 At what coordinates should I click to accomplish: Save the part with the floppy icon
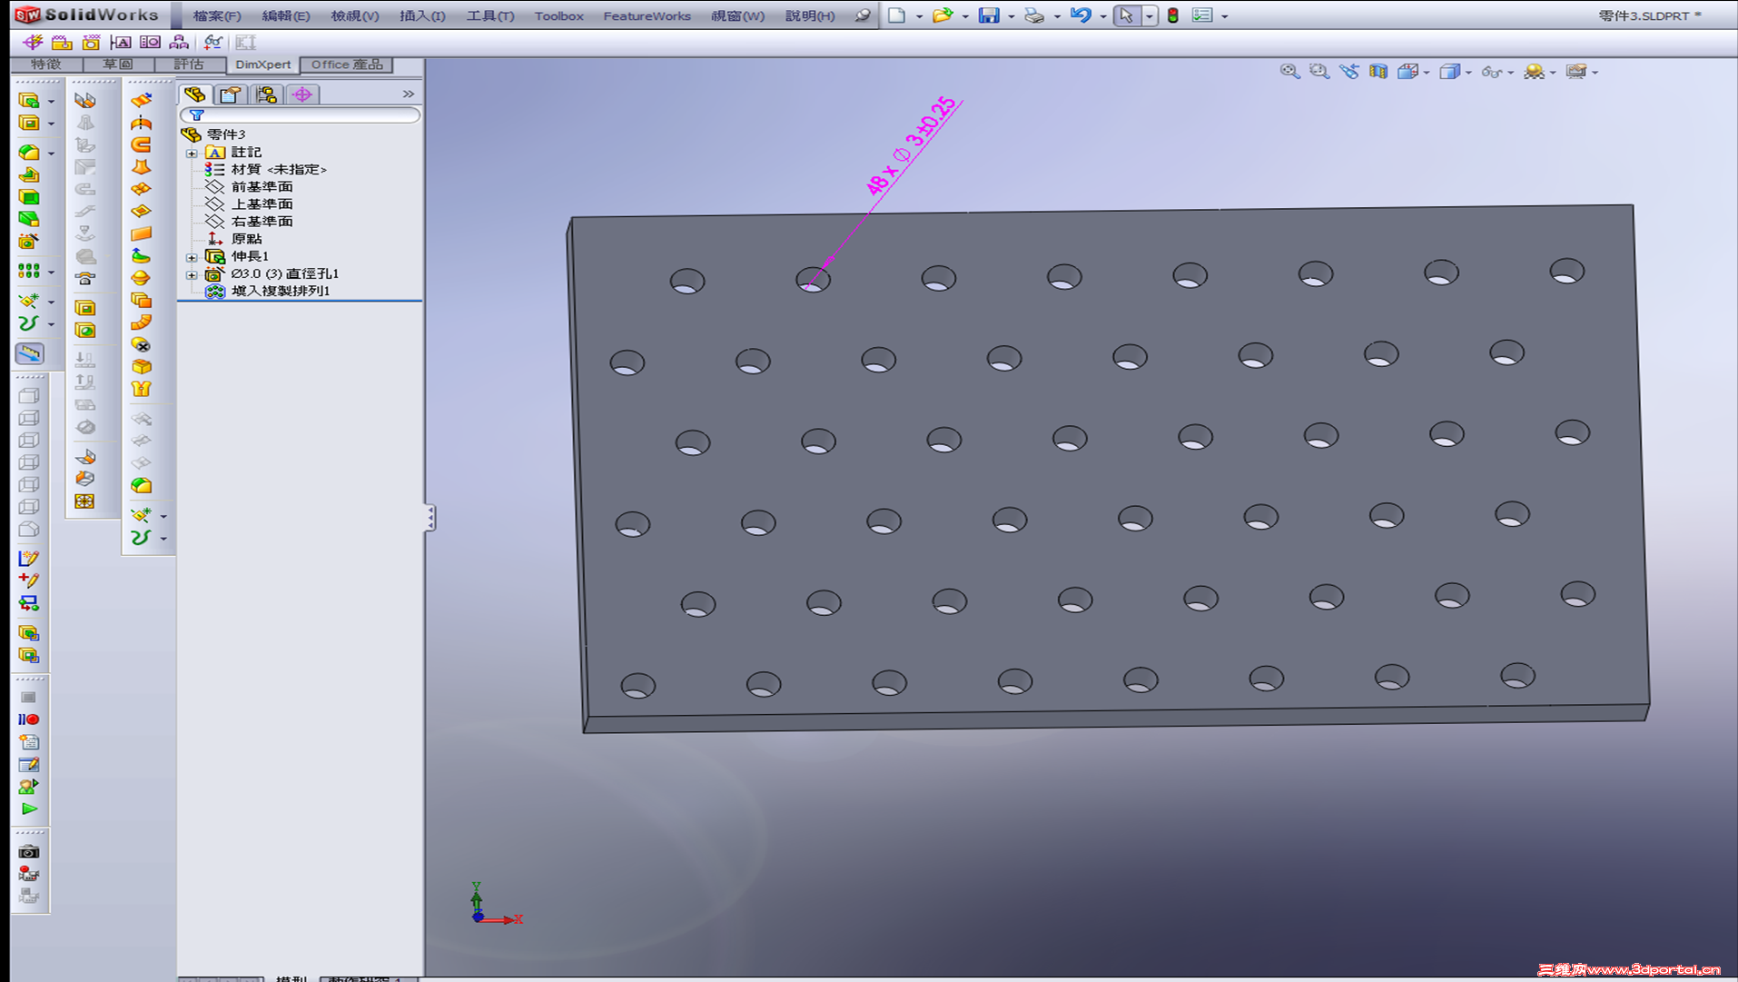(x=989, y=15)
